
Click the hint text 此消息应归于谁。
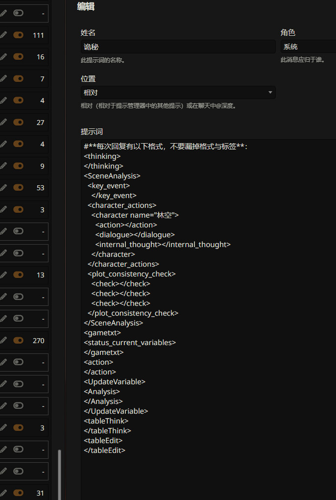(x=303, y=60)
